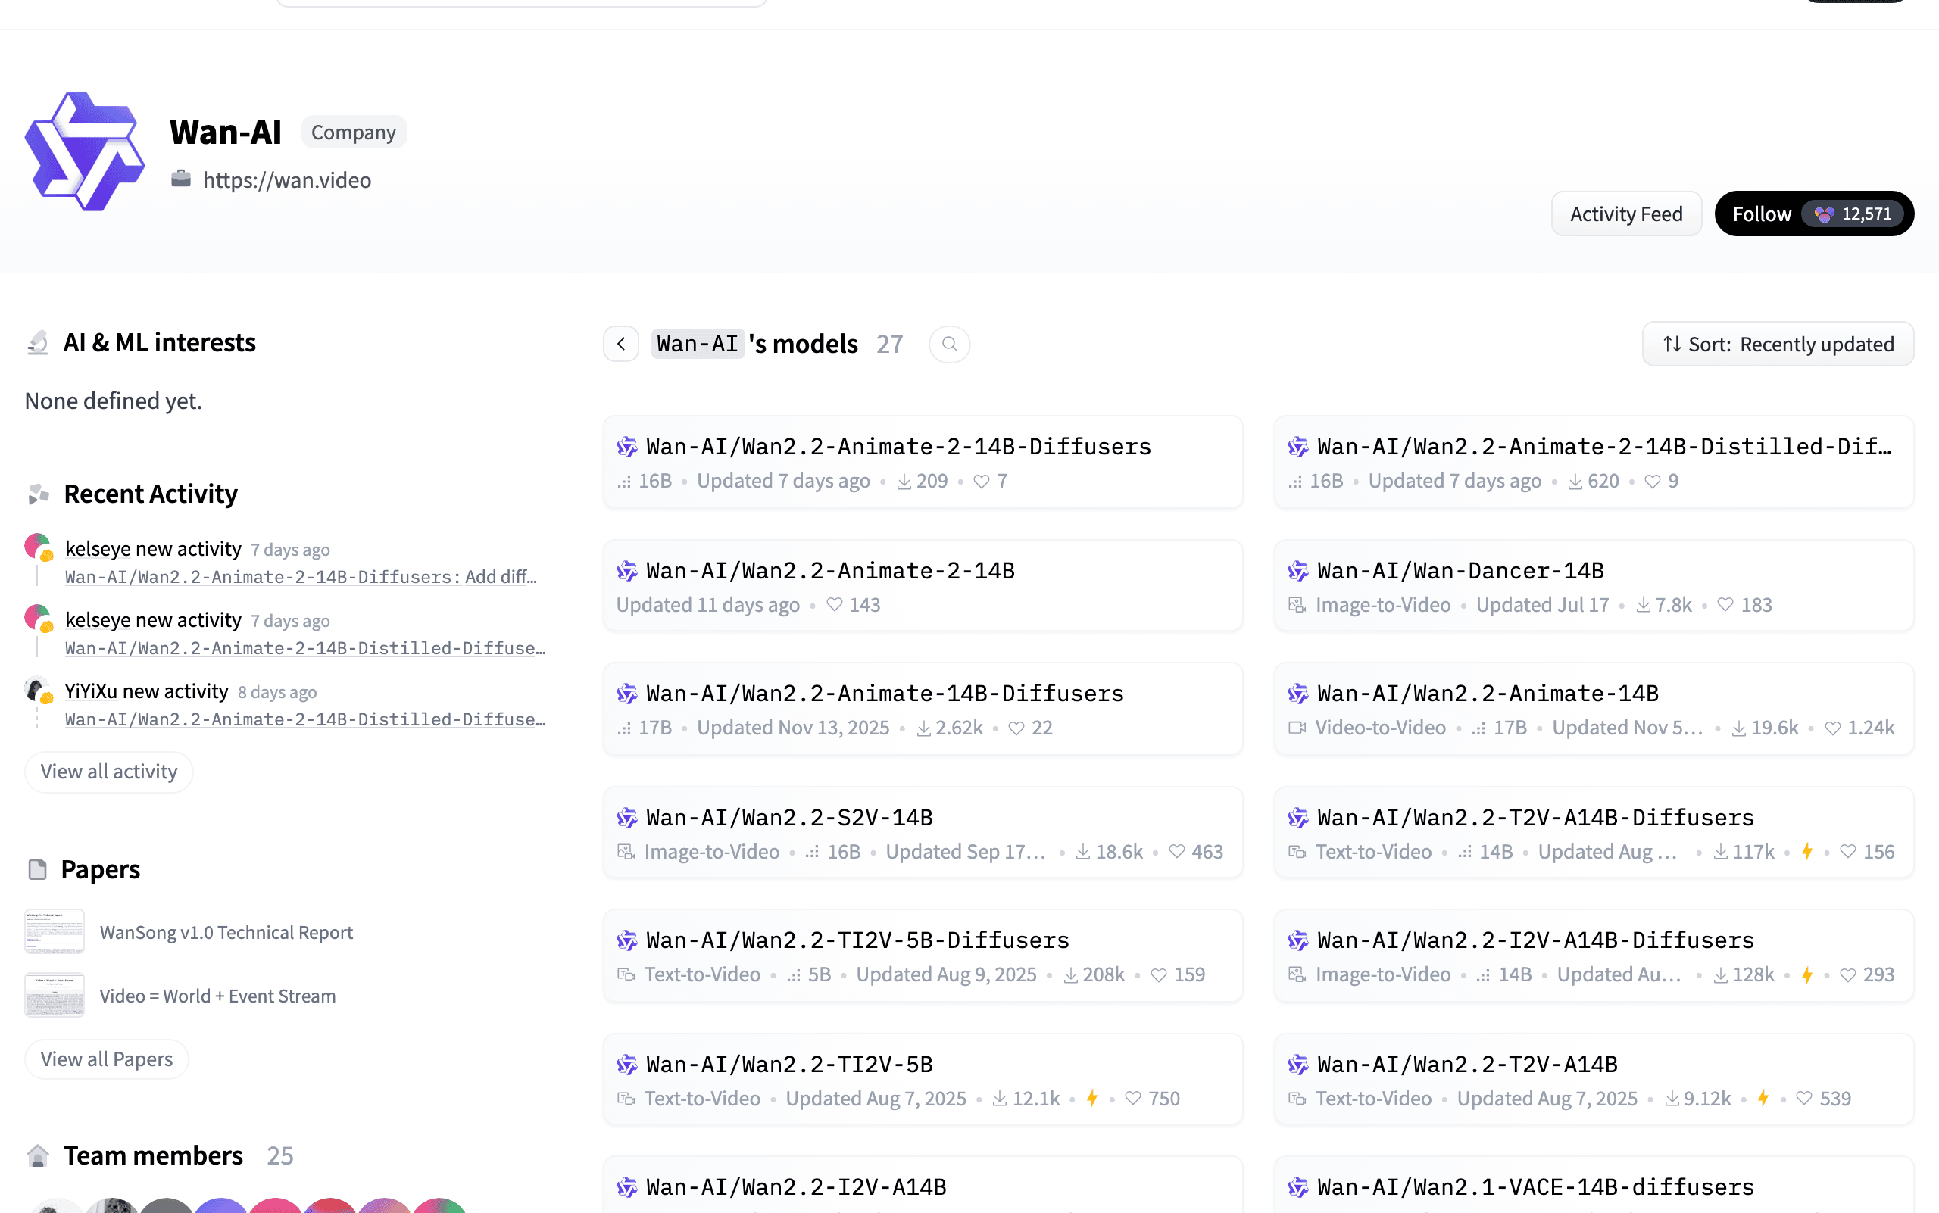Screen dimensions: 1939x1213
Task: Click the followers avatar icon in Follow button
Action: 1823,214
